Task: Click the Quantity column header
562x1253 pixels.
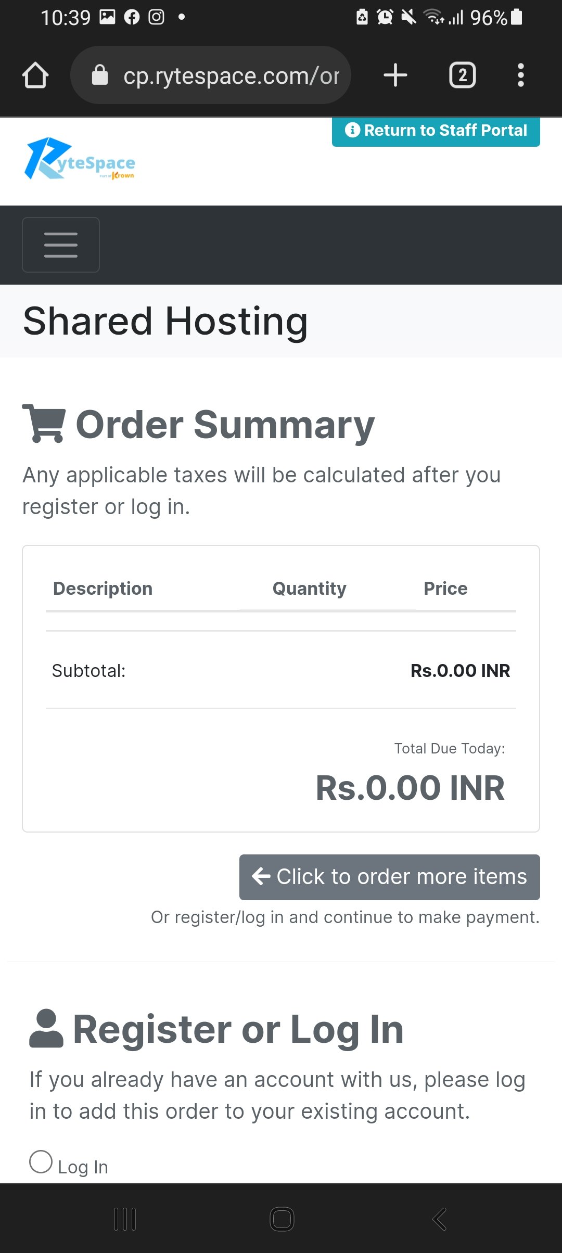Action: (309, 589)
